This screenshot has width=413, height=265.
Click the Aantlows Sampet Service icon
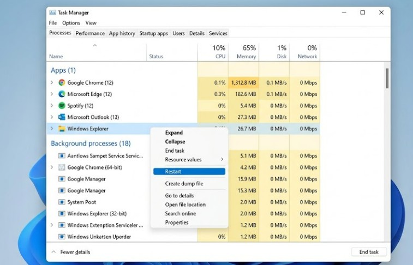(62, 156)
